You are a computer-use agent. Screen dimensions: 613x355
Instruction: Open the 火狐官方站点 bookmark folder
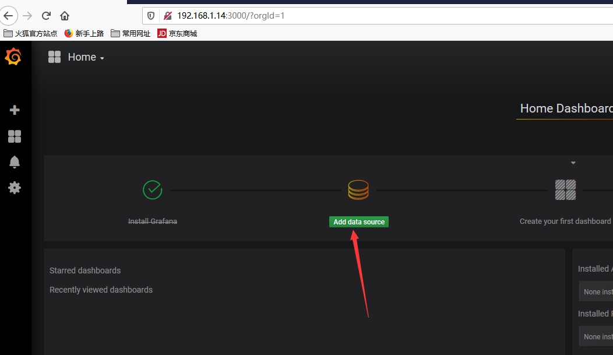coord(30,34)
